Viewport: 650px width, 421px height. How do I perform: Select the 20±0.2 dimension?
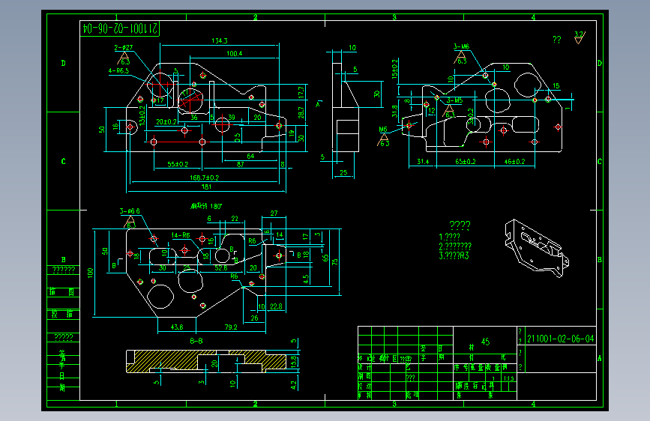(x=166, y=122)
